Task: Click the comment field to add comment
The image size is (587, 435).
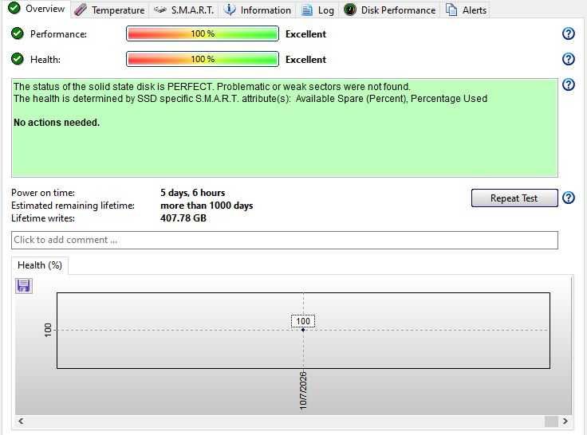Action: click(x=285, y=240)
